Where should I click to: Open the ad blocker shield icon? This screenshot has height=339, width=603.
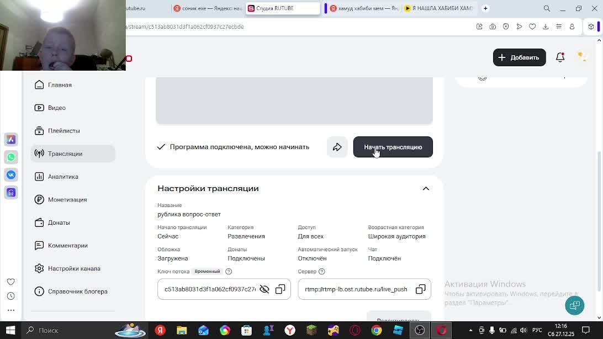click(x=506, y=27)
